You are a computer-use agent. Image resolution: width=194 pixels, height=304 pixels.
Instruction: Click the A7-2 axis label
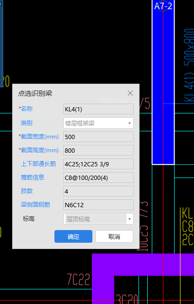(163, 6)
